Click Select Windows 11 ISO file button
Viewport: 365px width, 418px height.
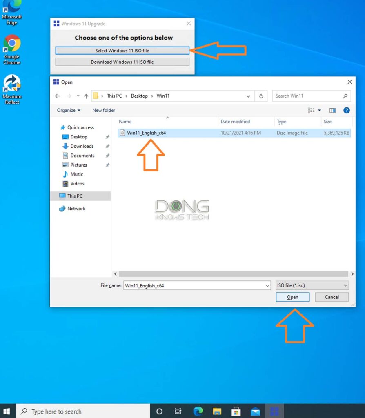pos(122,51)
